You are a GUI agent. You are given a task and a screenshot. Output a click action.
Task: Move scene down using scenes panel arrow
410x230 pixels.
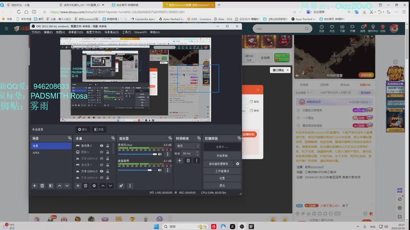coord(67,186)
